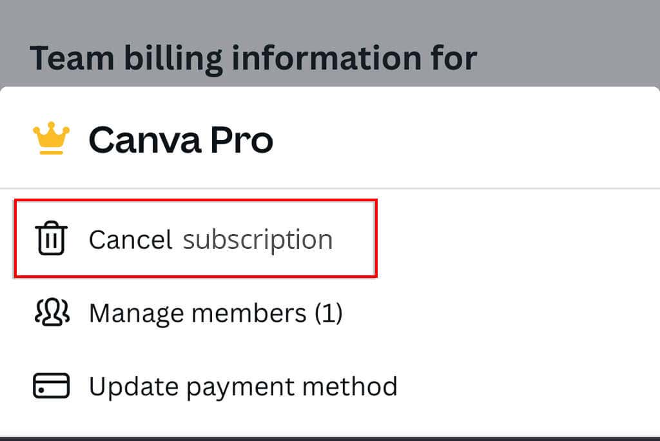Open Manage members (1)
This screenshot has width=660, height=441.
215,313
